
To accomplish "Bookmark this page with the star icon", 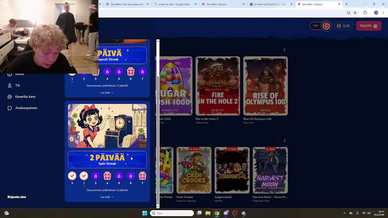I will point(355,13).
